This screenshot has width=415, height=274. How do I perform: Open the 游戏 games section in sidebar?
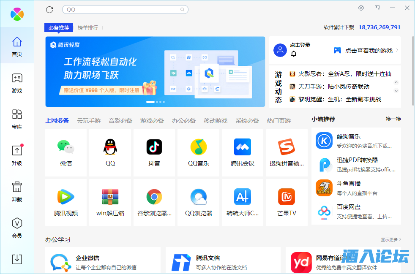point(17,83)
